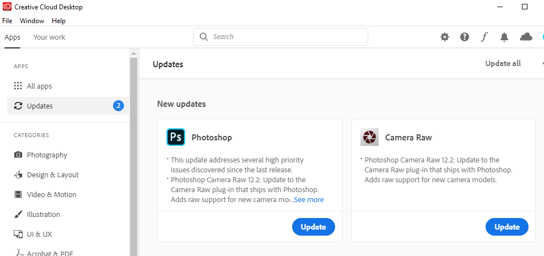Switch to the Your work tab
The image size is (544, 256).
click(x=49, y=37)
